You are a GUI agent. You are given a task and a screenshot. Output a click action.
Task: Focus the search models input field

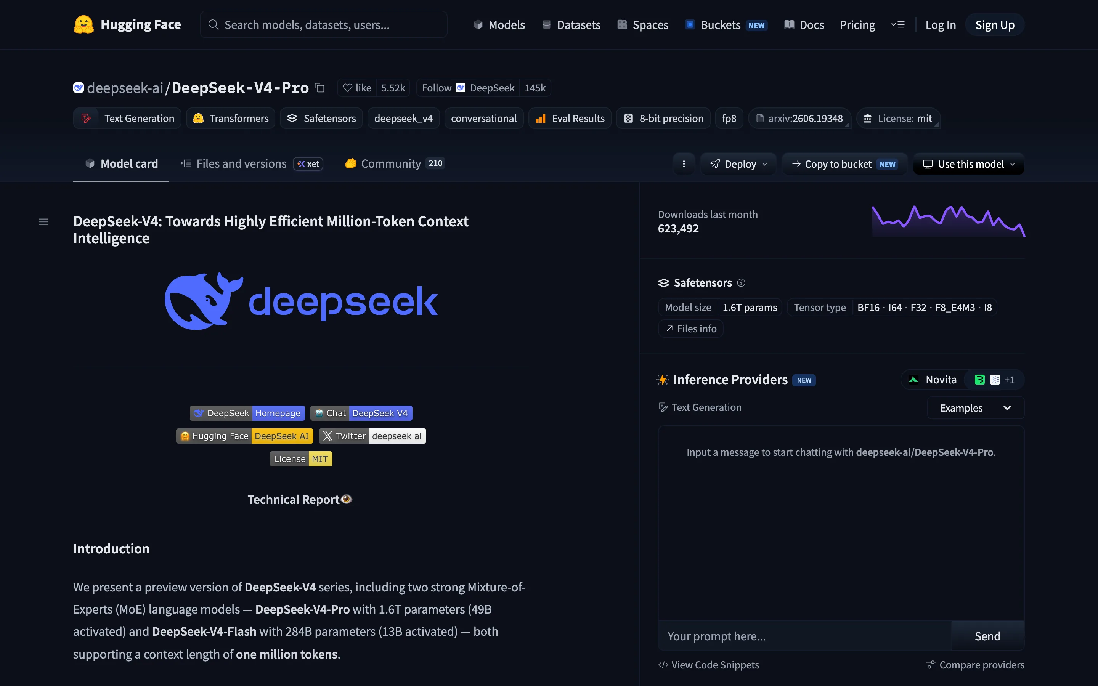coord(324,24)
